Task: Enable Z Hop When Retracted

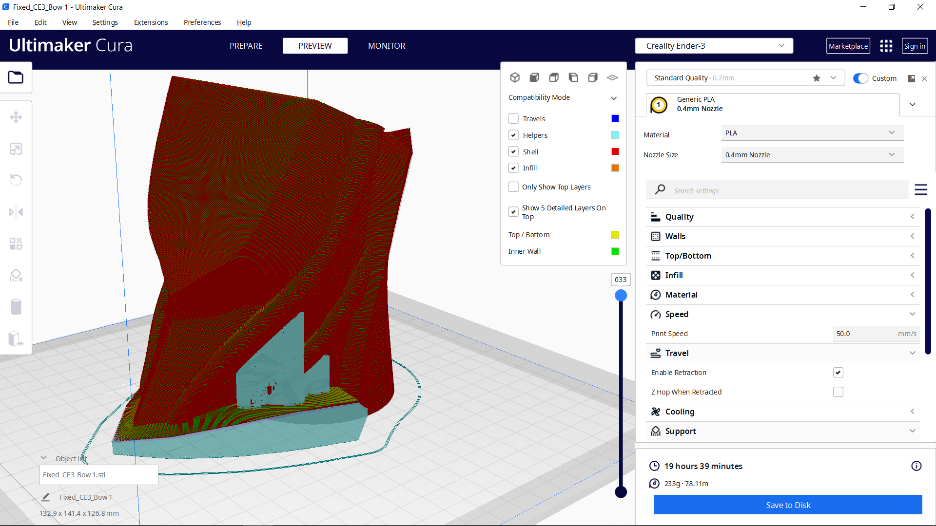Action: [x=838, y=392]
